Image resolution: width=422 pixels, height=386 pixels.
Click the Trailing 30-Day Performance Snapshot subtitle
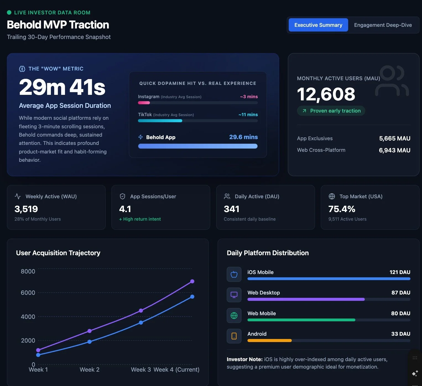coord(59,37)
